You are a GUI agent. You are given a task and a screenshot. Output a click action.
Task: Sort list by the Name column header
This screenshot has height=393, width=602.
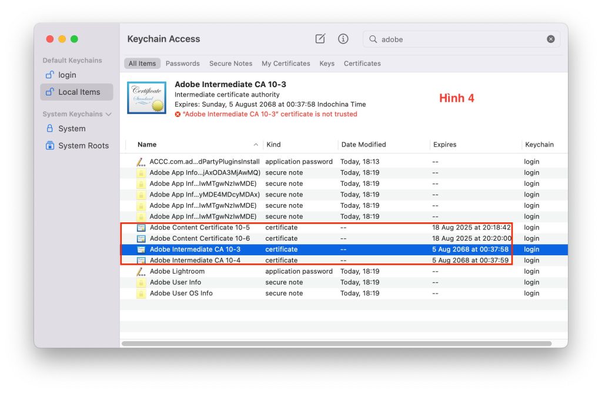pos(147,145)
